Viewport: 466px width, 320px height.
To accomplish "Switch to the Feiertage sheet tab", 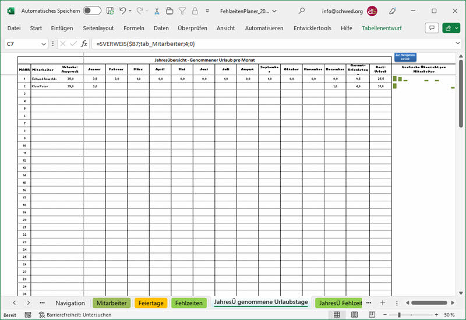I will [x=151, y=303].
